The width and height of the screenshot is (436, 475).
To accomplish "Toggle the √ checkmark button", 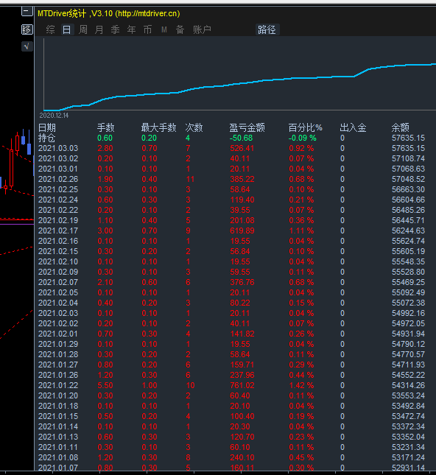I will (x=27, y=46).
